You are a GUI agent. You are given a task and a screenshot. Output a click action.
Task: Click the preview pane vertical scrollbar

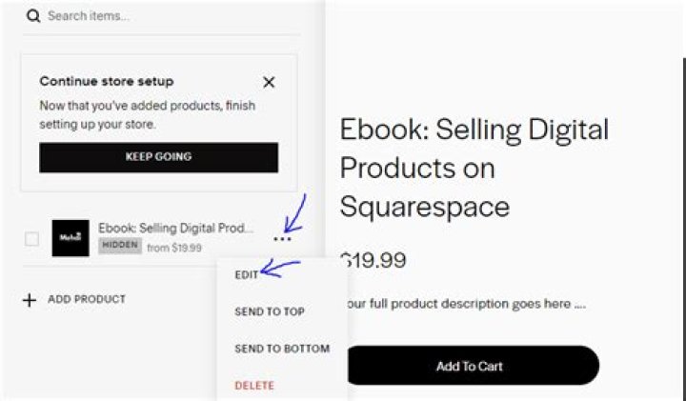(684, 228)
